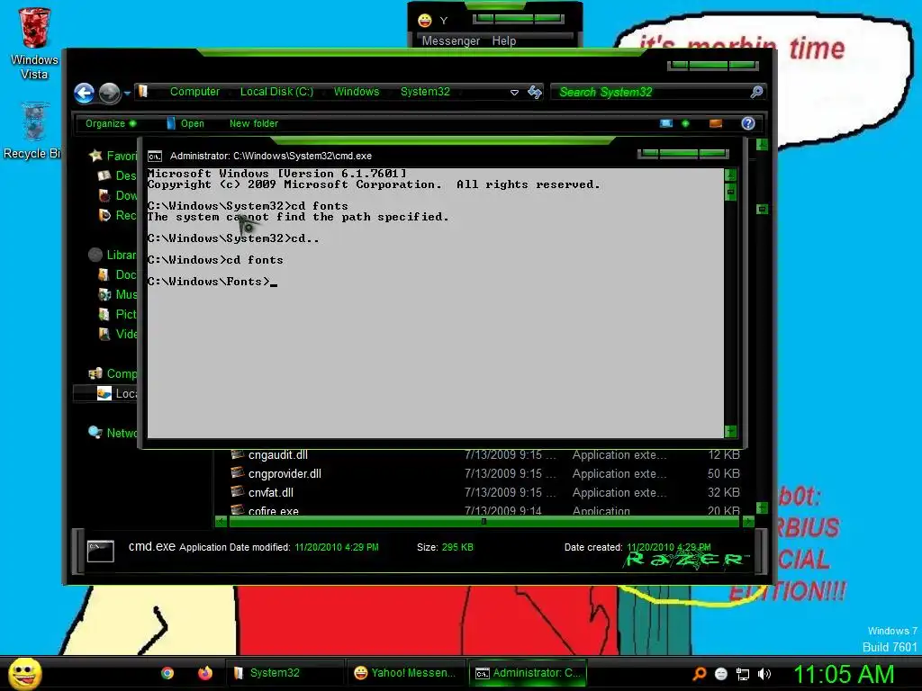The height and width of the screenshot is (691, 922).
Task: Open the Recycle Bin desktop icon
Action: tap(34, 130)
